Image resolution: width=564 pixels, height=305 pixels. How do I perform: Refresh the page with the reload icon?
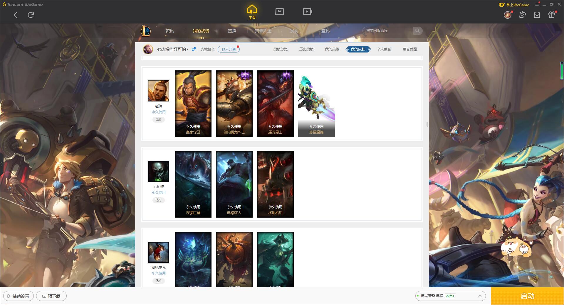(x=31, y=15)
